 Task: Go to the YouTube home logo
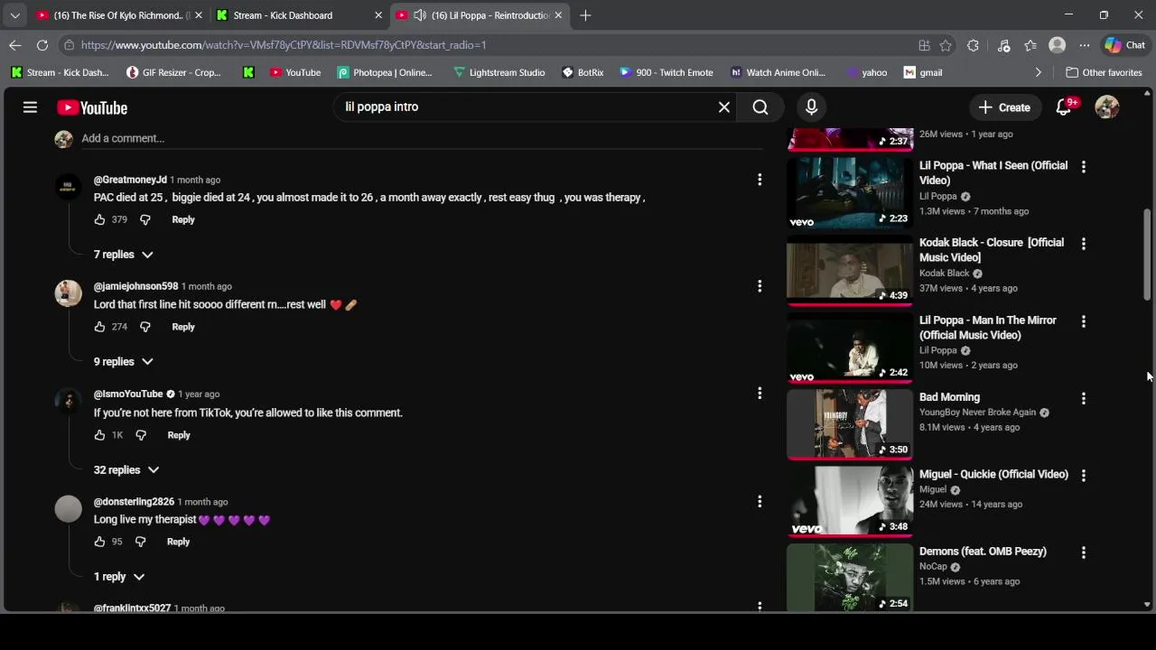tap(92, 107)
